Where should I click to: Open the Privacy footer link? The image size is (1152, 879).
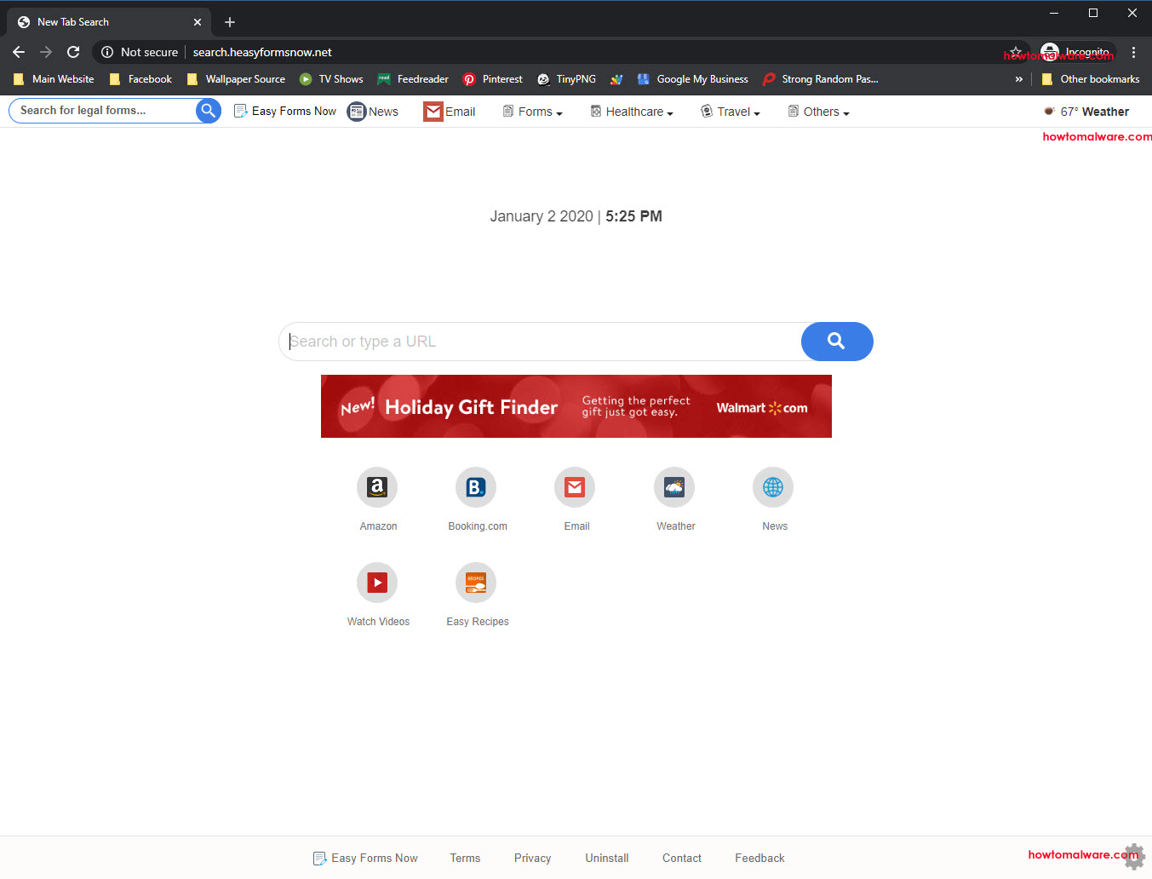pyautogui.click(x=532, y=859)
